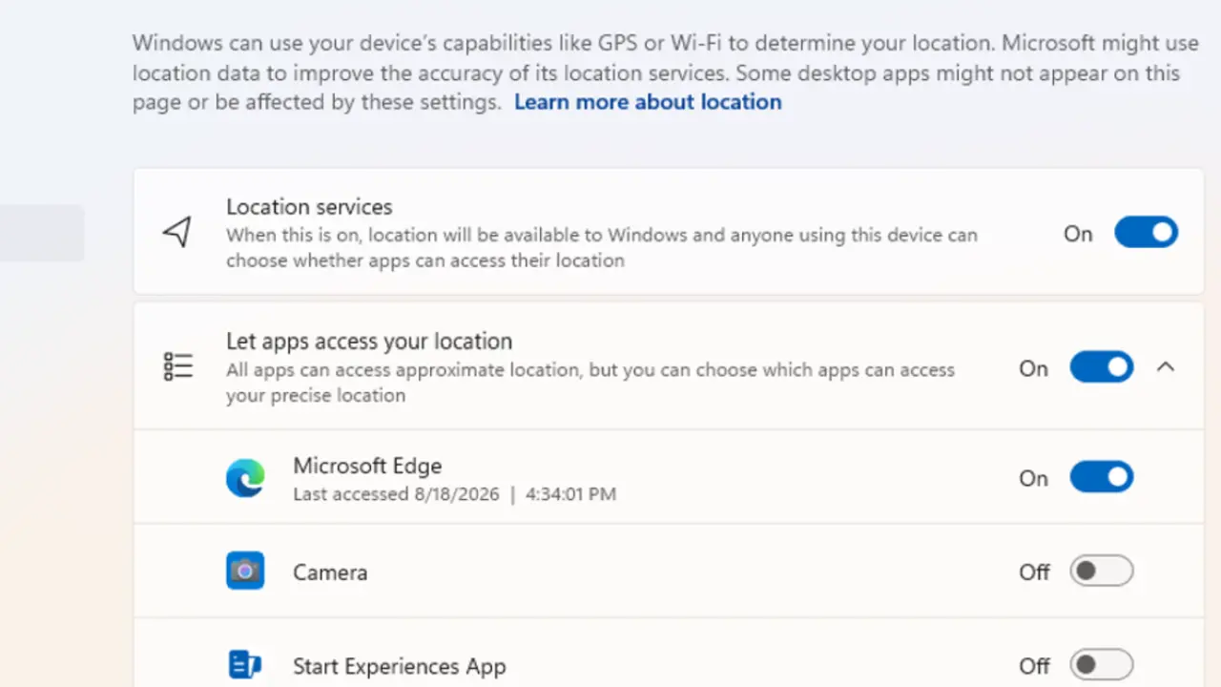Disable Let apps access your location switch
The height and width of the screenshot is (687, 1221).
tap(1102, 367)
